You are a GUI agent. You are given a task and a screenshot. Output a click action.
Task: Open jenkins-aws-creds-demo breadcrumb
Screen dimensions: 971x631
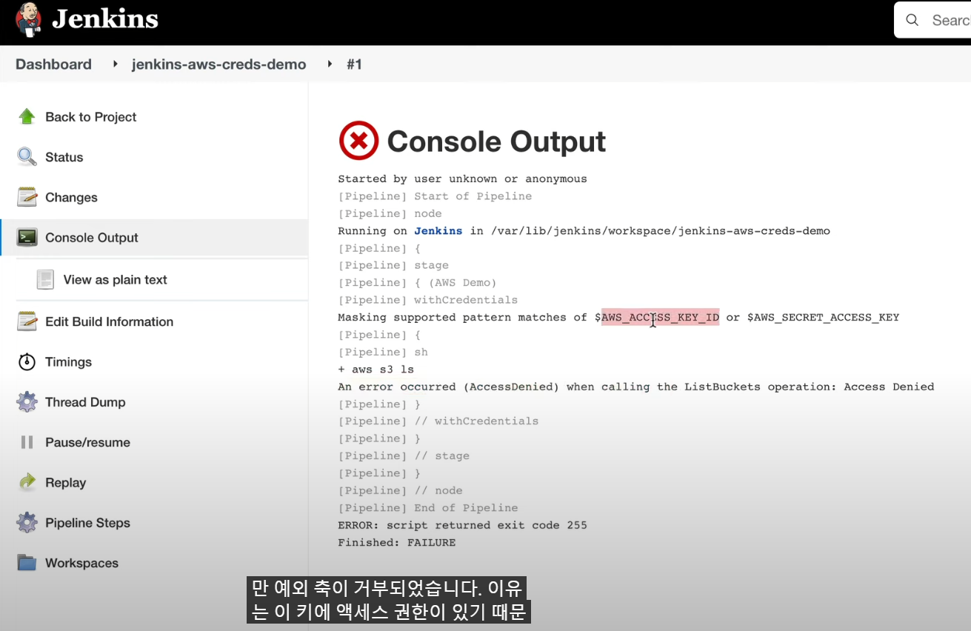218,64
